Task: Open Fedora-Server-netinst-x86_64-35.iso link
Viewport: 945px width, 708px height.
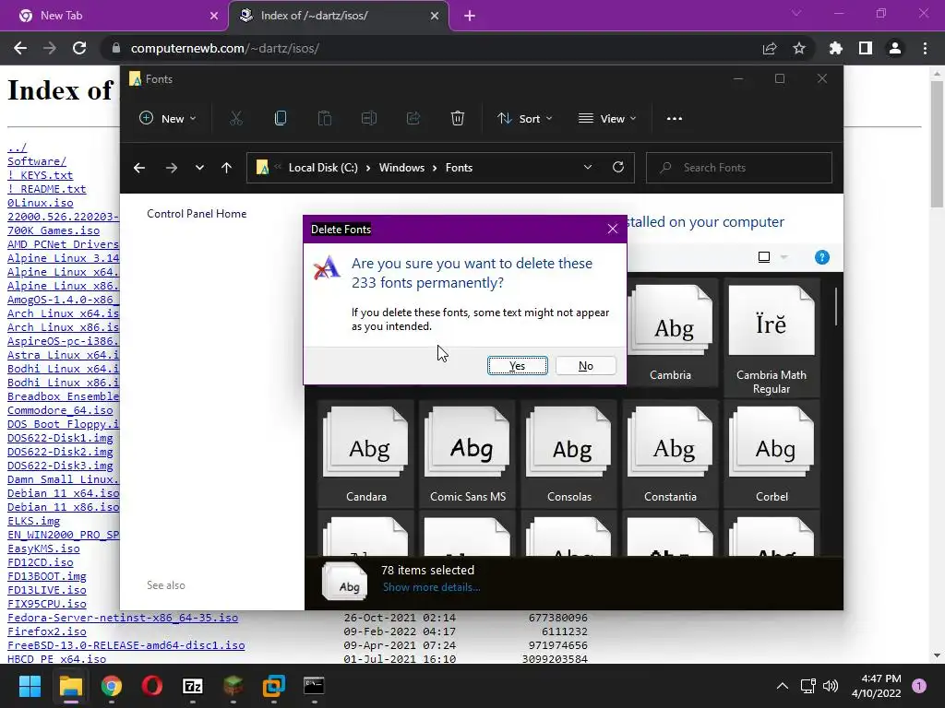Action: pyautogui.click(x=123, y=618)
